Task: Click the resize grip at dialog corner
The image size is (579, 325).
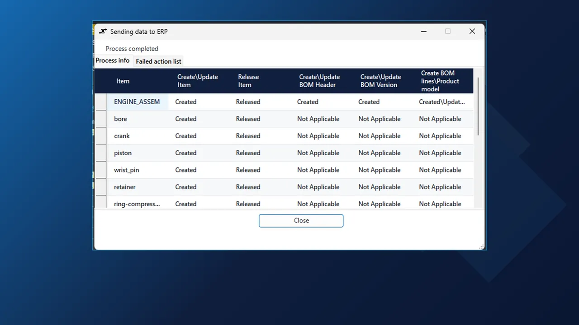Action: [x=481, y=246]
